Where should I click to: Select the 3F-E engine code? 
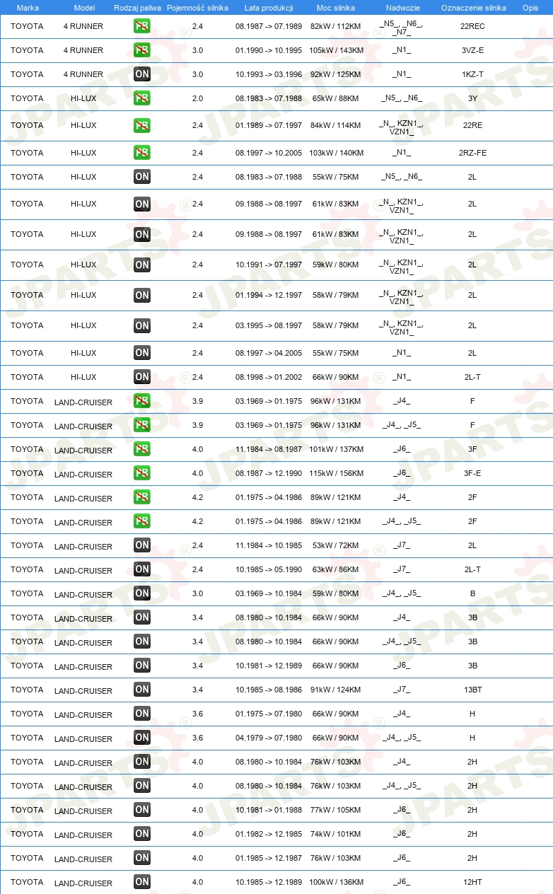[472, 473]
